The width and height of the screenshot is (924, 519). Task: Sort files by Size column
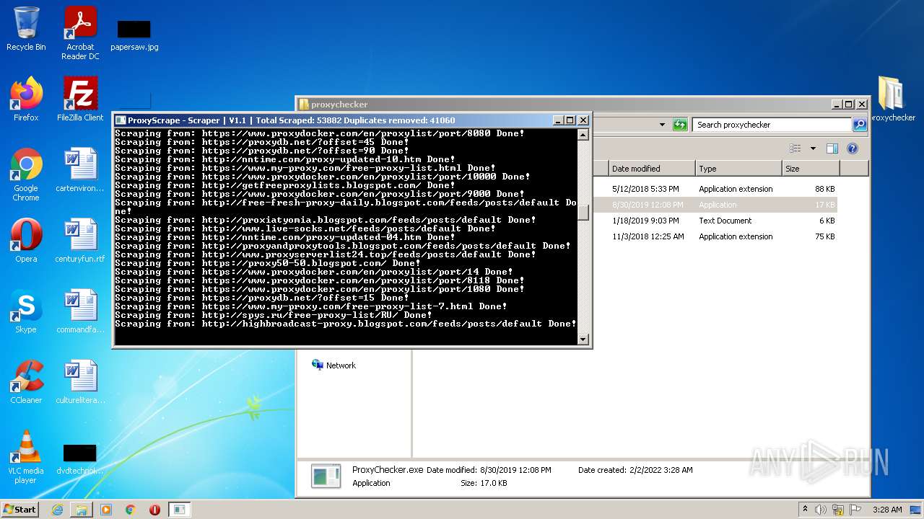click(811, 169)
